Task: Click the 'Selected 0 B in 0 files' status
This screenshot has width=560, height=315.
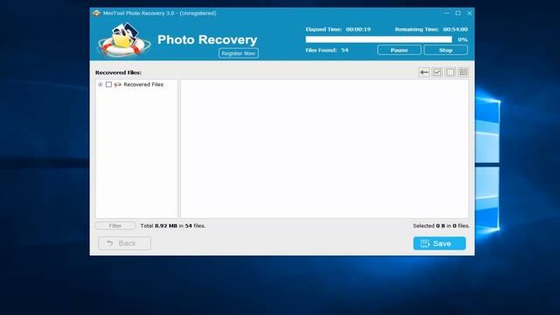Action: click(x=441, y=226)
